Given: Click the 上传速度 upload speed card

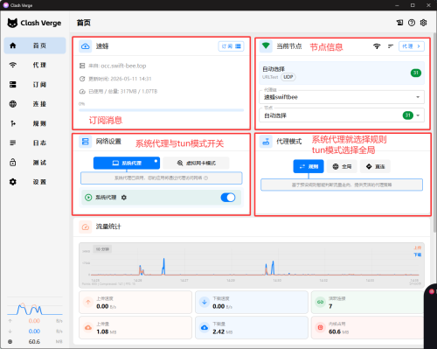Looking at the screenshot, I should (x=135, y=302).
